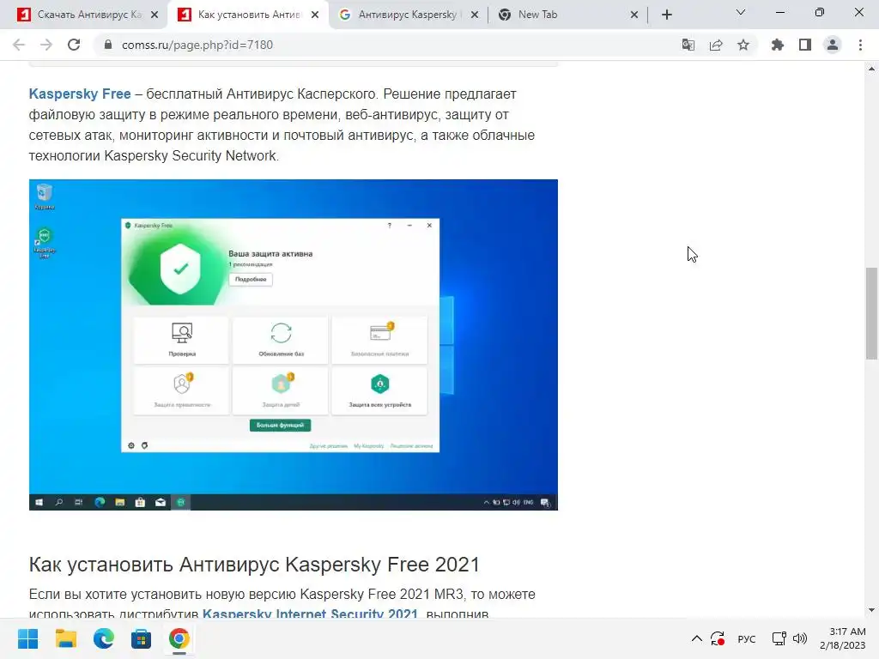879x659 pixels.
Task: Share this page icon
Action: coord(716,45)
